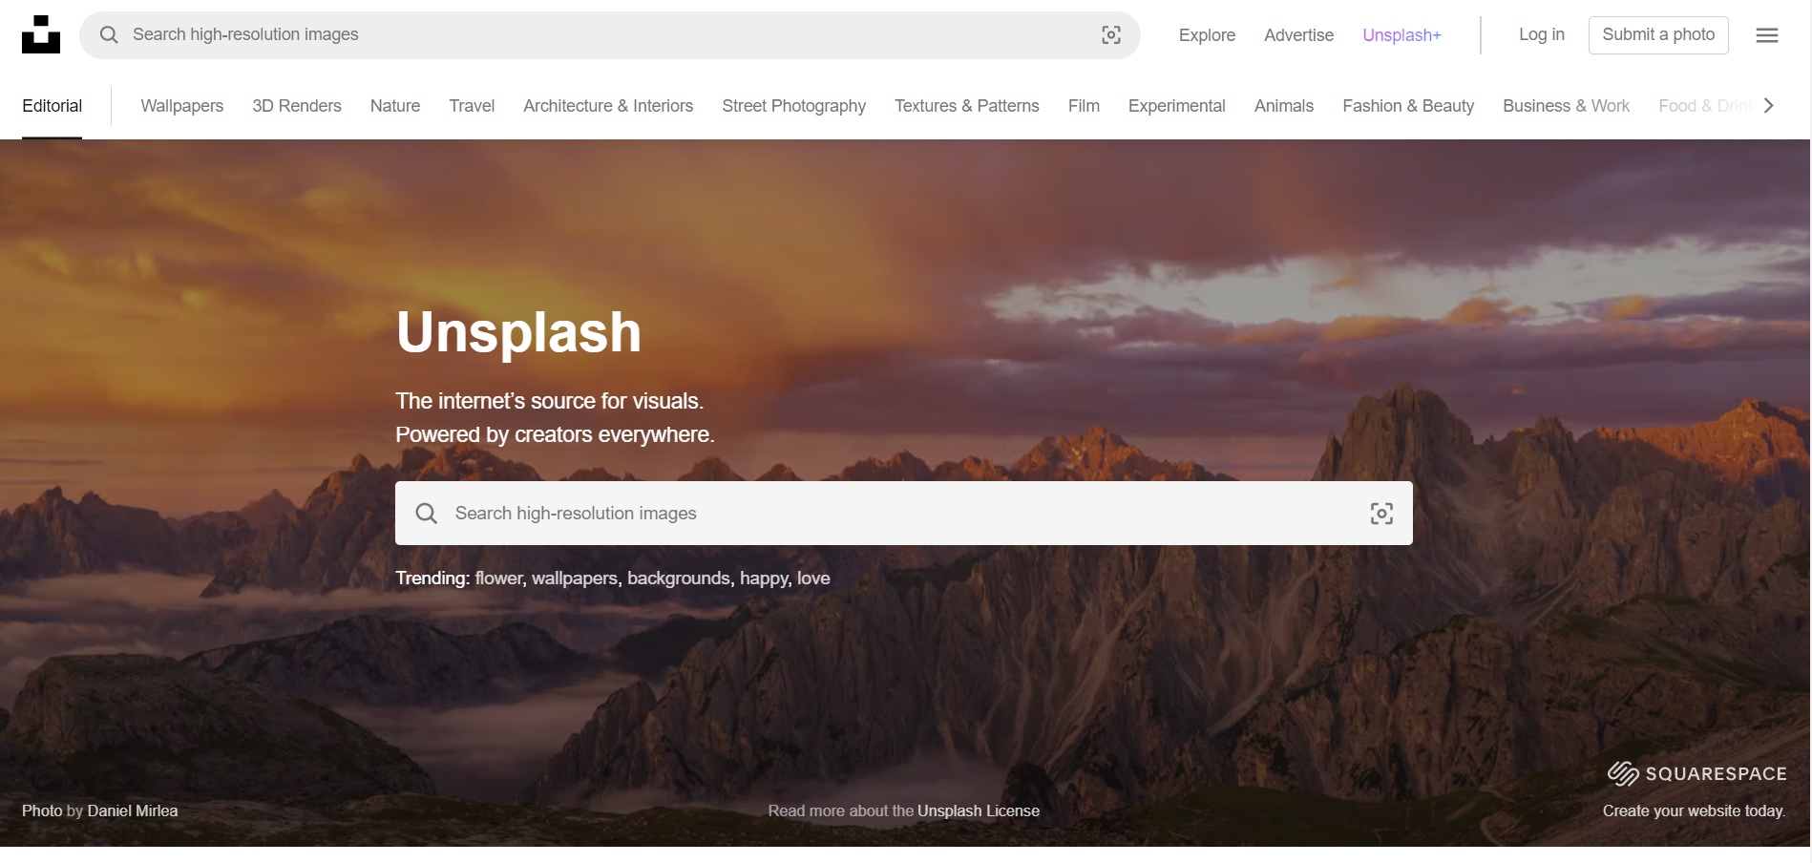Click the magnifier icon in top search bar
Screen dimensions: 1812x863
coord(109,34)
